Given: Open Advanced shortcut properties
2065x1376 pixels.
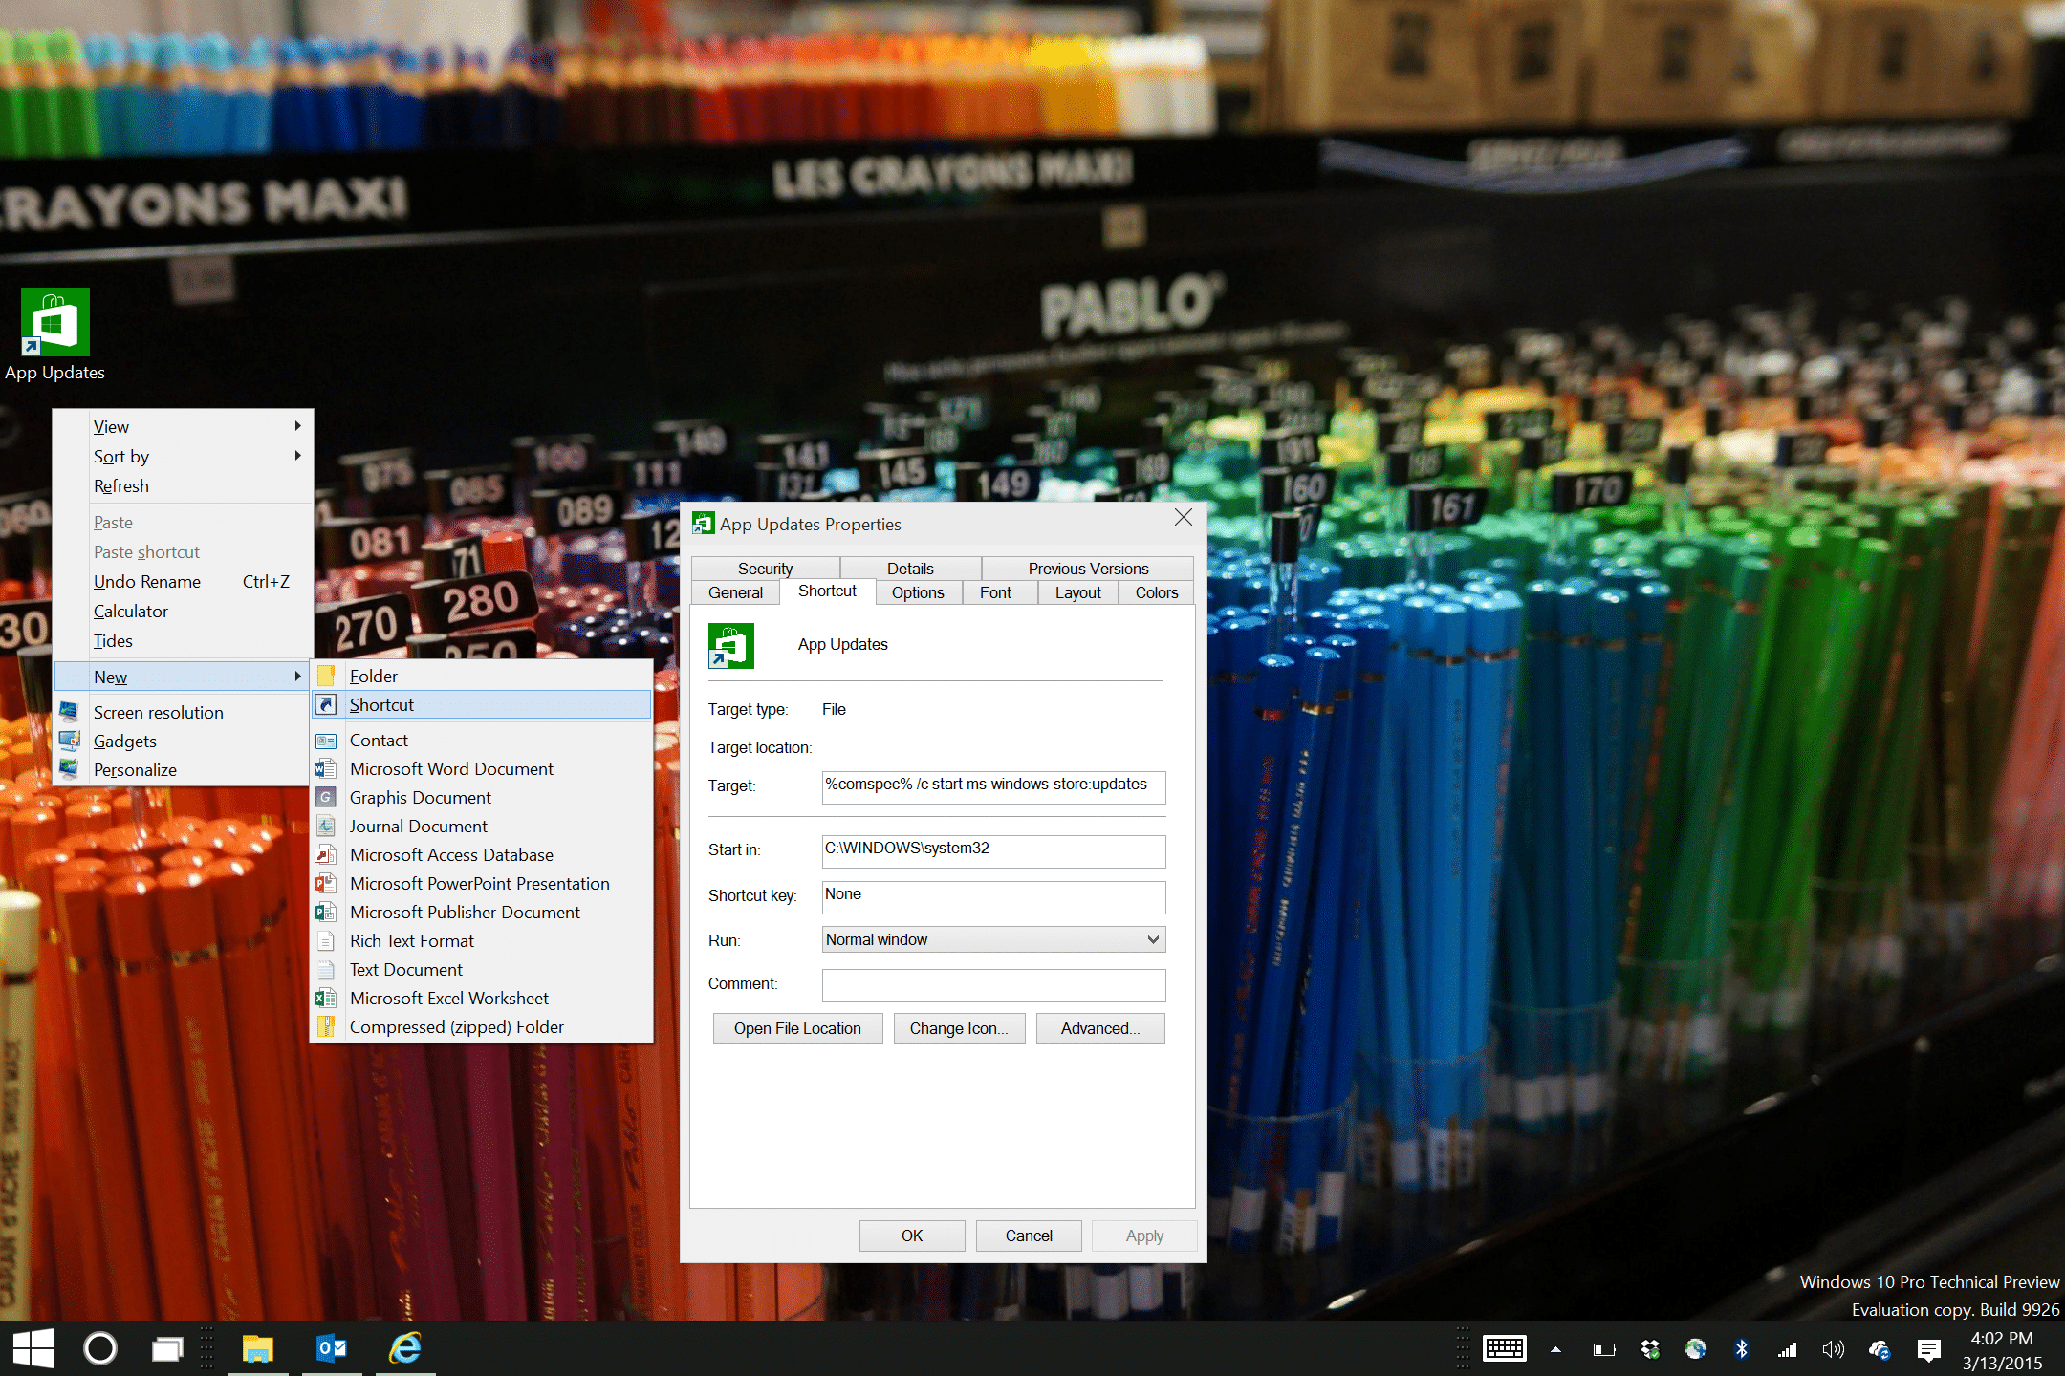Looking at the screenshot, I should 1100,1028.
